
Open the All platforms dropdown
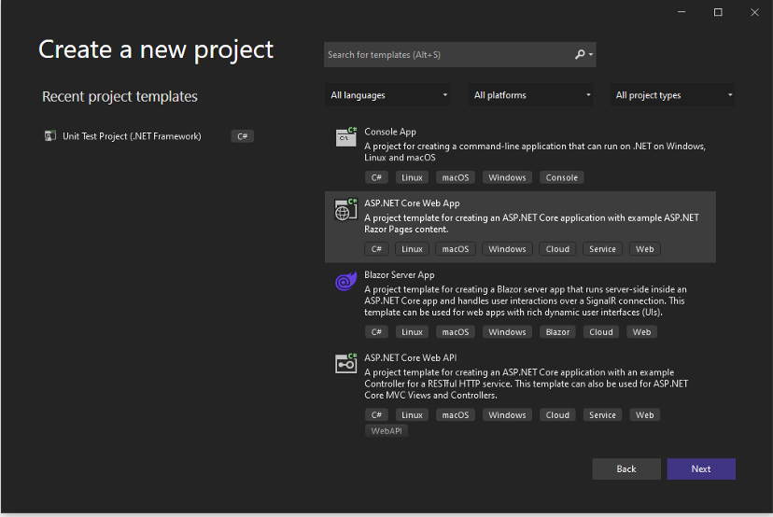click(x=530, y=95)
